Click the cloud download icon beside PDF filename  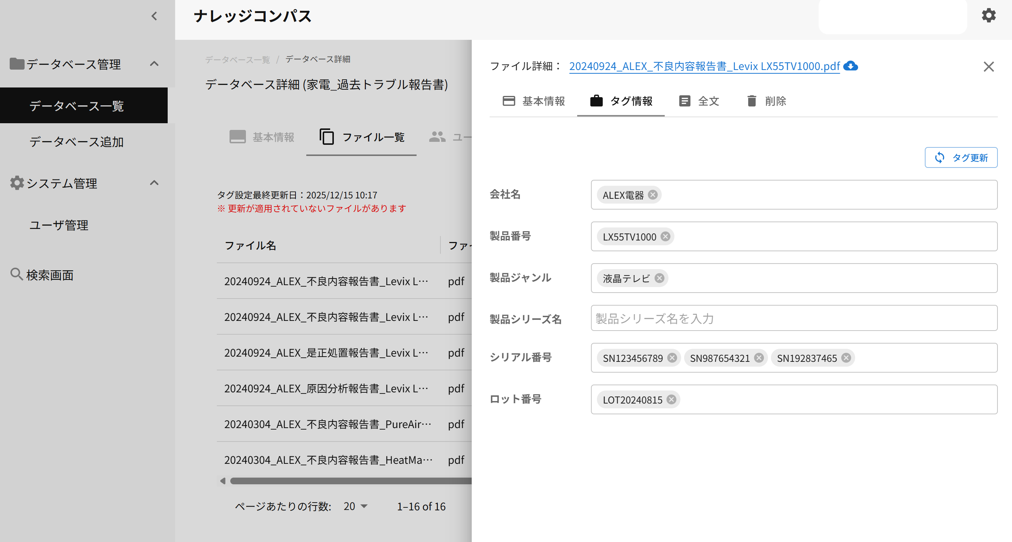point(850,66)
